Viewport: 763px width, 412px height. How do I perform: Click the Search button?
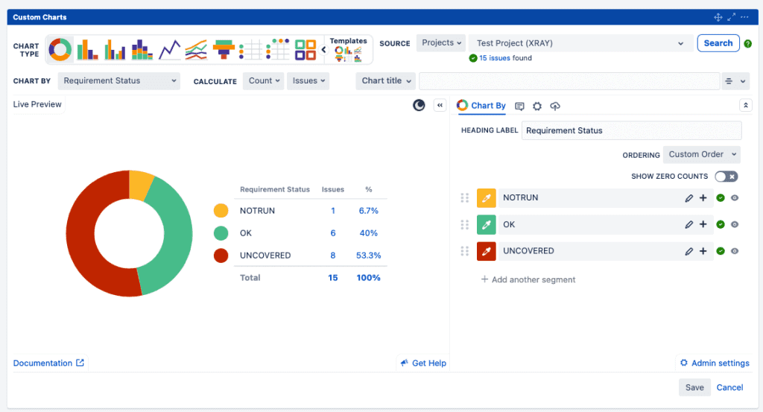[718, 43]
